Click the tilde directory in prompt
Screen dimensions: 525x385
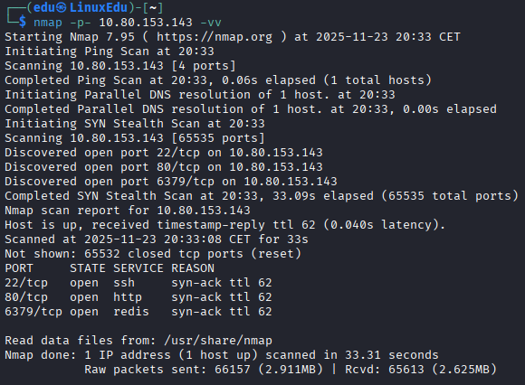coord(153,7)
